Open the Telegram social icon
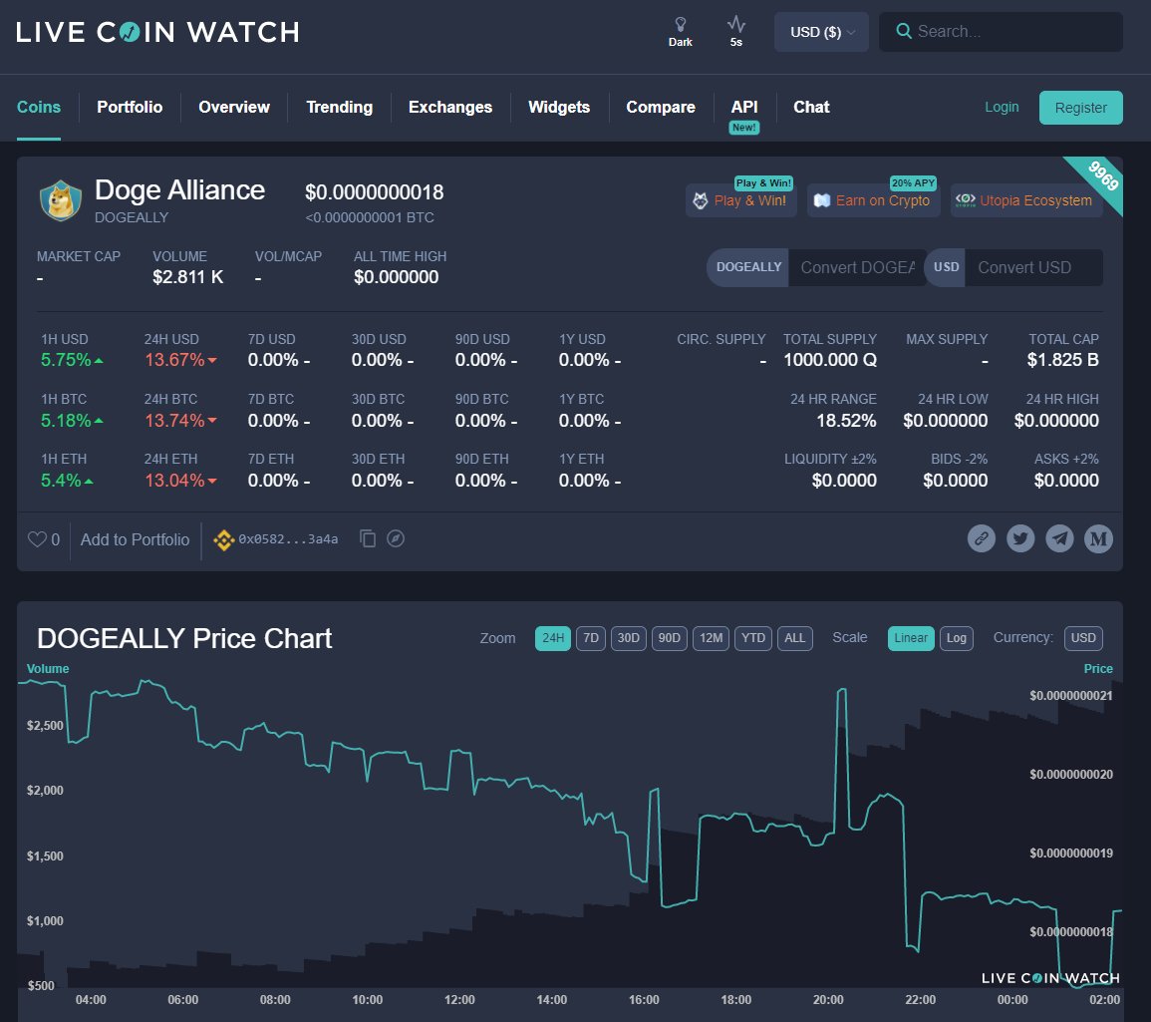This screenshot has width=1151, height=1022. [x=1059, y=538]
